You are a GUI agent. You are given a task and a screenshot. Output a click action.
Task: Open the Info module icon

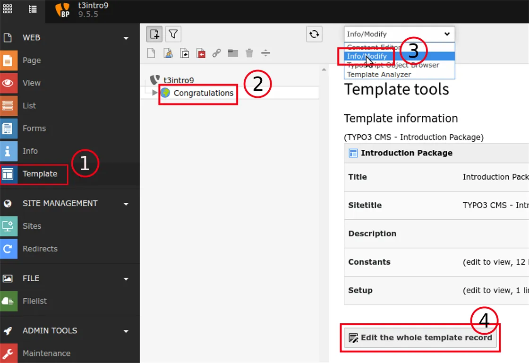[8, 151]
